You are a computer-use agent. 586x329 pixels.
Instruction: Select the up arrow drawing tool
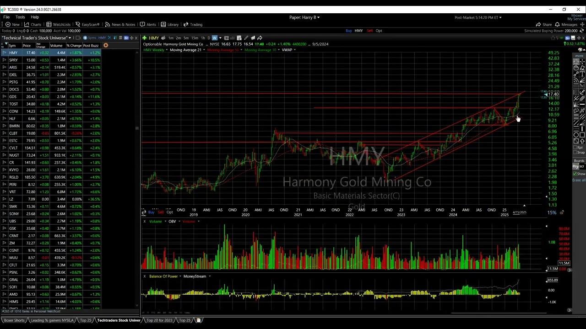tap(582, 141)
